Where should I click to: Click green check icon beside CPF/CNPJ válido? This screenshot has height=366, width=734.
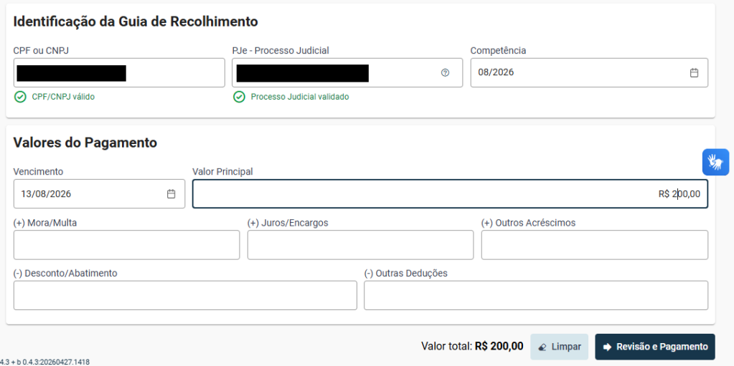pyautogui.click(x=20, y=97)
